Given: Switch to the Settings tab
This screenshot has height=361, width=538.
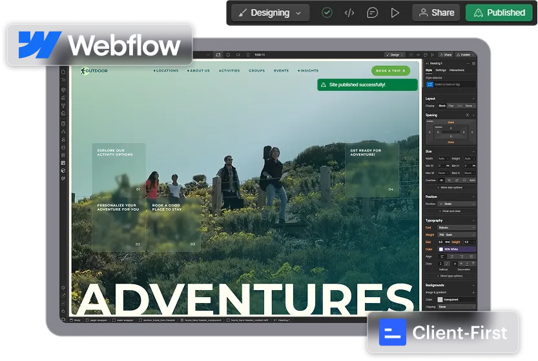Looking at the screenshot, I should pos(440,70).
